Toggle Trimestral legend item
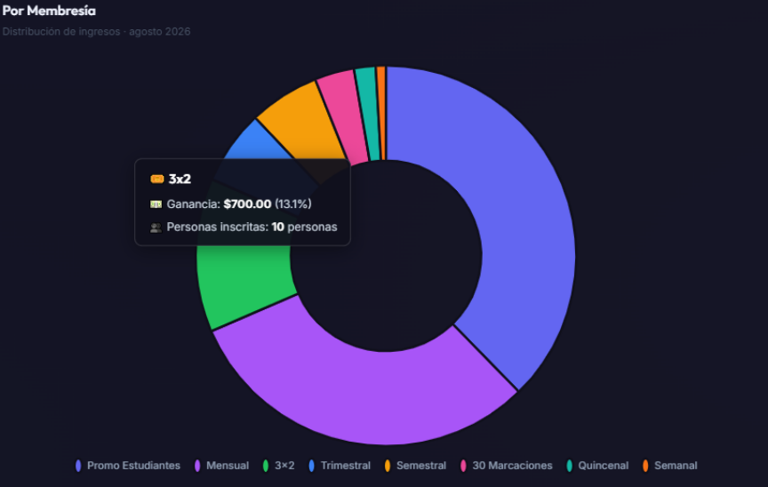 [x=340, y=466]
